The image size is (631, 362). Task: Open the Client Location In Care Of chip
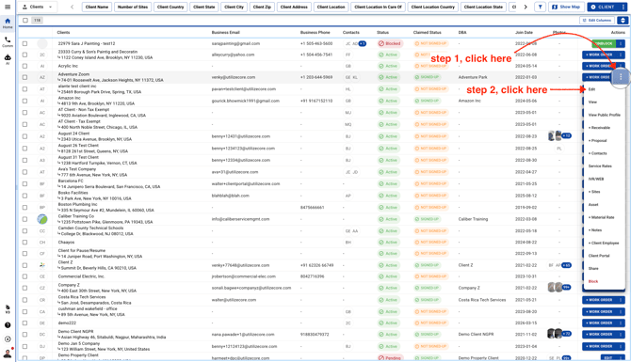click(378, 7)
